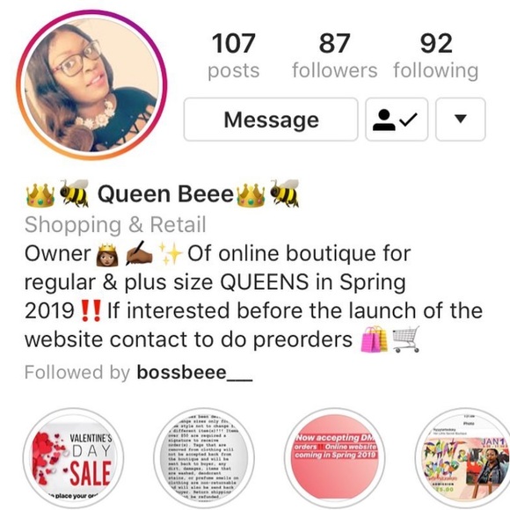Open the Paint & Shop event highlight
This screenshot has height=510, width=510.
465,458
